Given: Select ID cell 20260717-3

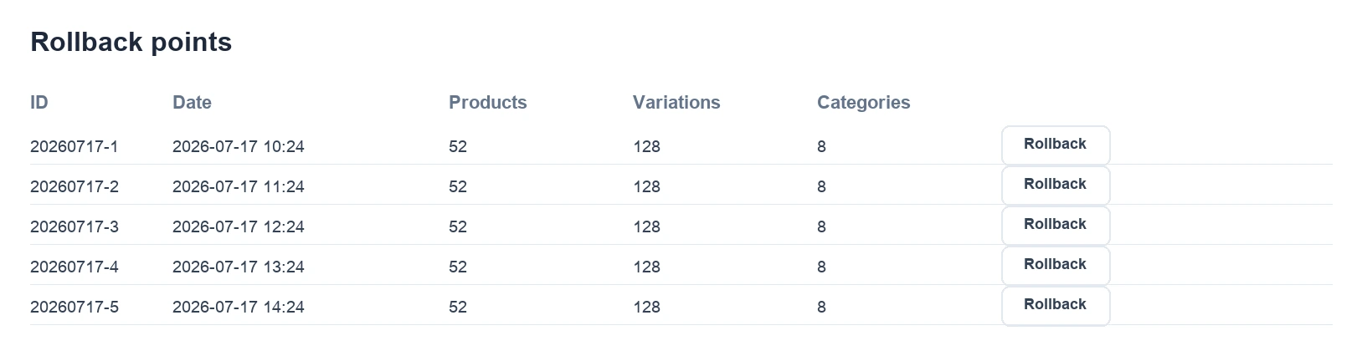Looking at the screenshot, I should point(75,226).
